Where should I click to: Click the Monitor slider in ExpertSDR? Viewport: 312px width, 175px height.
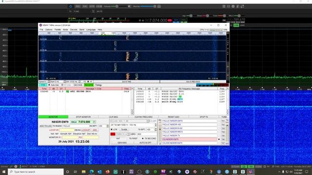[148, 6]
